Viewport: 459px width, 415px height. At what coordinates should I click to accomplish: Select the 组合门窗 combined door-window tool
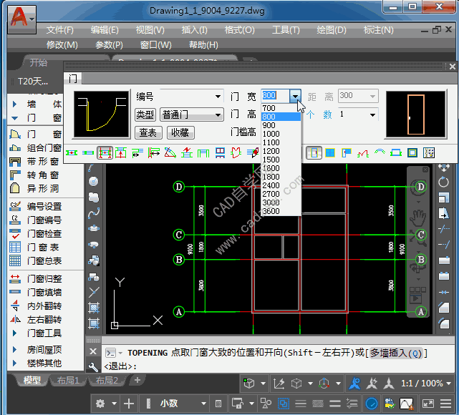pos(44,147)
